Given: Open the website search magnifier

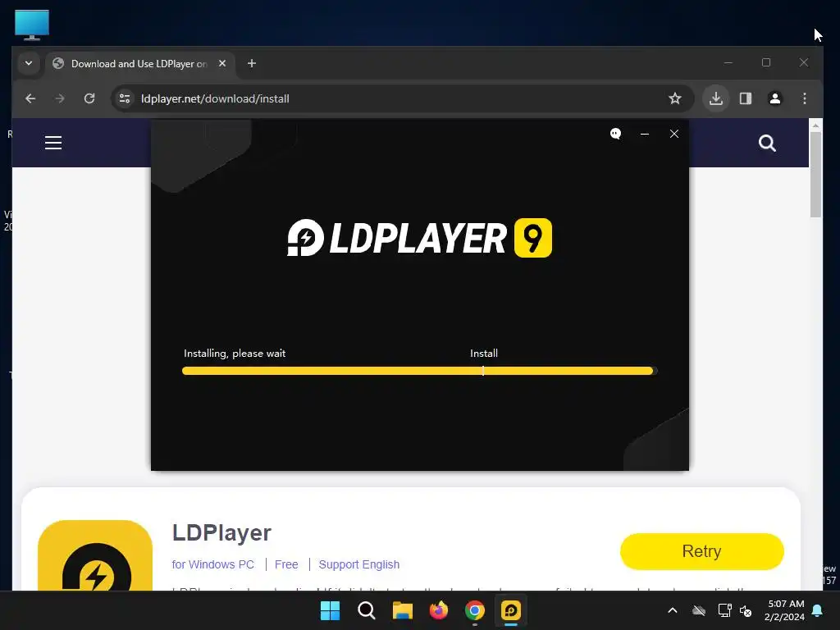Looking at the screenshot, I should point(767,143).
